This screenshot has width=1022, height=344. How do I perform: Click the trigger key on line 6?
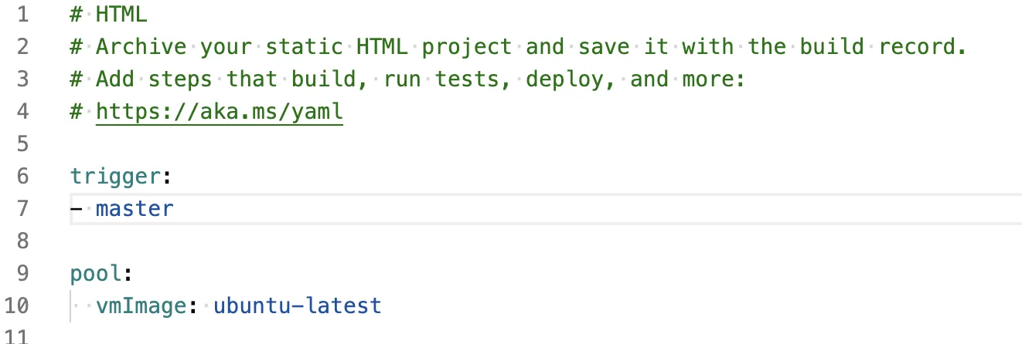pyautogui.click(x=115, y=177)
